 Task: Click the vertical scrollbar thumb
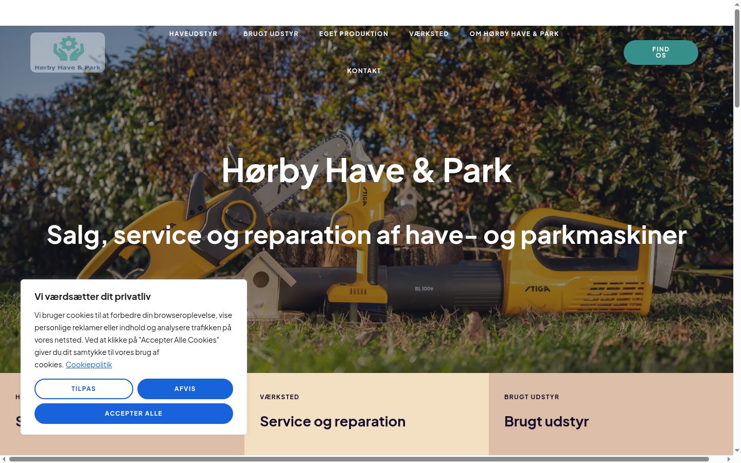tap(737, 58)
